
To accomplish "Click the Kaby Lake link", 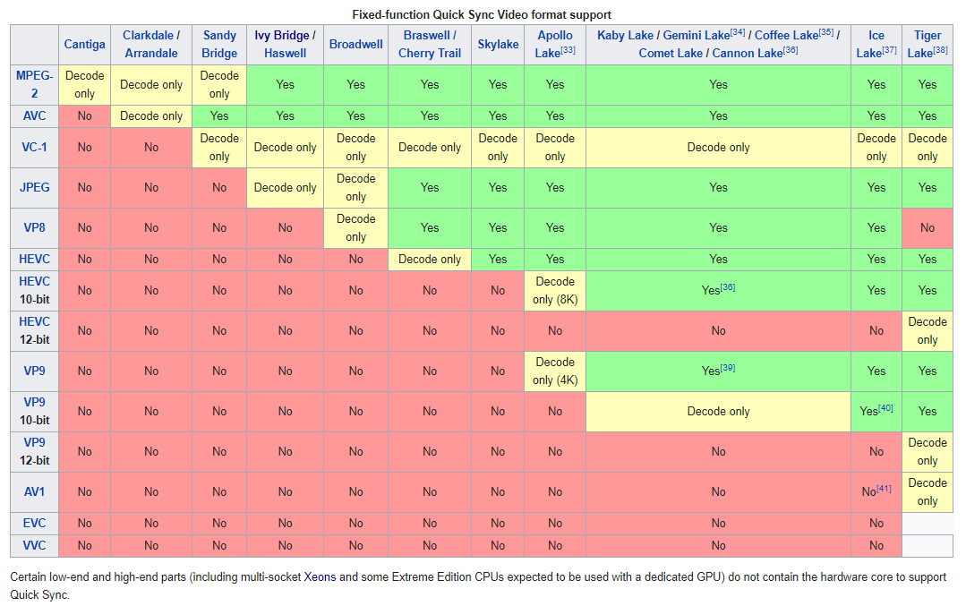I will 626,36.
